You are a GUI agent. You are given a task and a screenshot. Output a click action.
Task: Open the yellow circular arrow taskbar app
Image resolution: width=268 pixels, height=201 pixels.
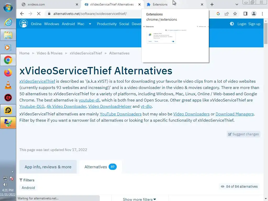pos(8,110)
